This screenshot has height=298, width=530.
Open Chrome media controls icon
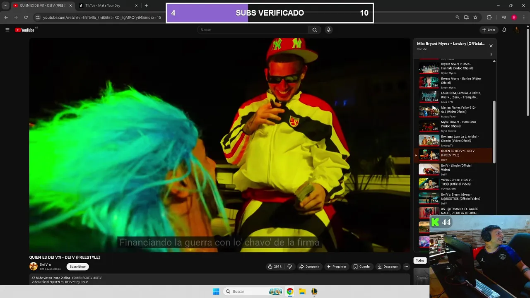(x=504, y=17)
